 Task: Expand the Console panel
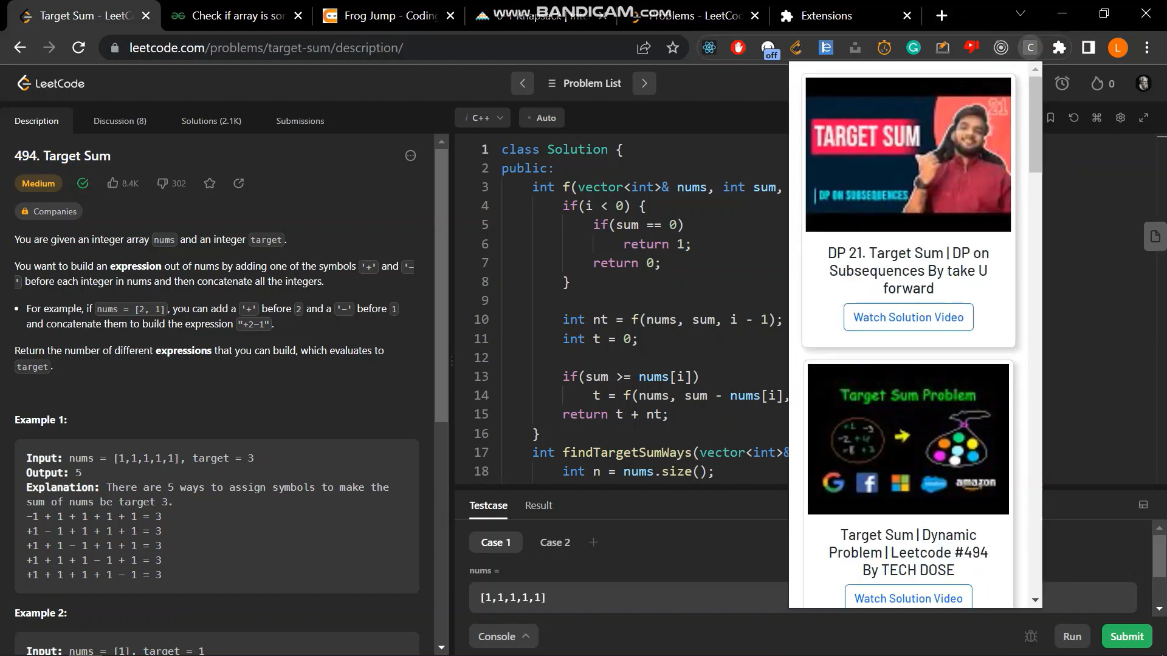503,636
